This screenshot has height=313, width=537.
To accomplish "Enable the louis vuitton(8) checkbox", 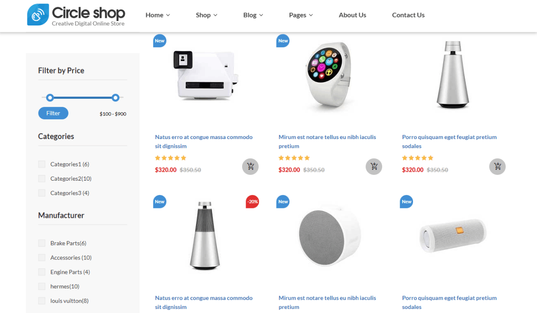I will (42, 300).
